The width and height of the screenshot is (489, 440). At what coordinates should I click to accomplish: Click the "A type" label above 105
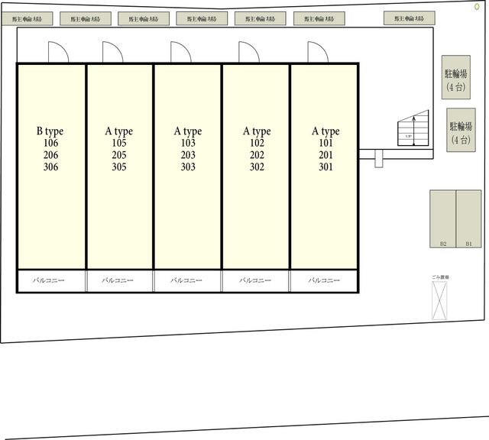click(119, 131)
